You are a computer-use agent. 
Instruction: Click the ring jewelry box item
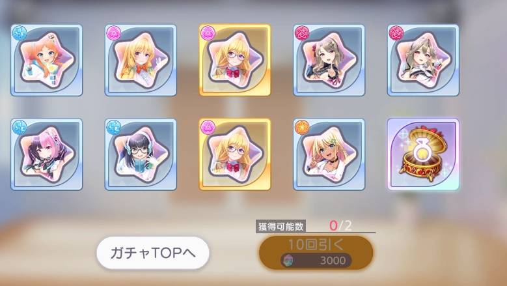(x=423, y=154)
